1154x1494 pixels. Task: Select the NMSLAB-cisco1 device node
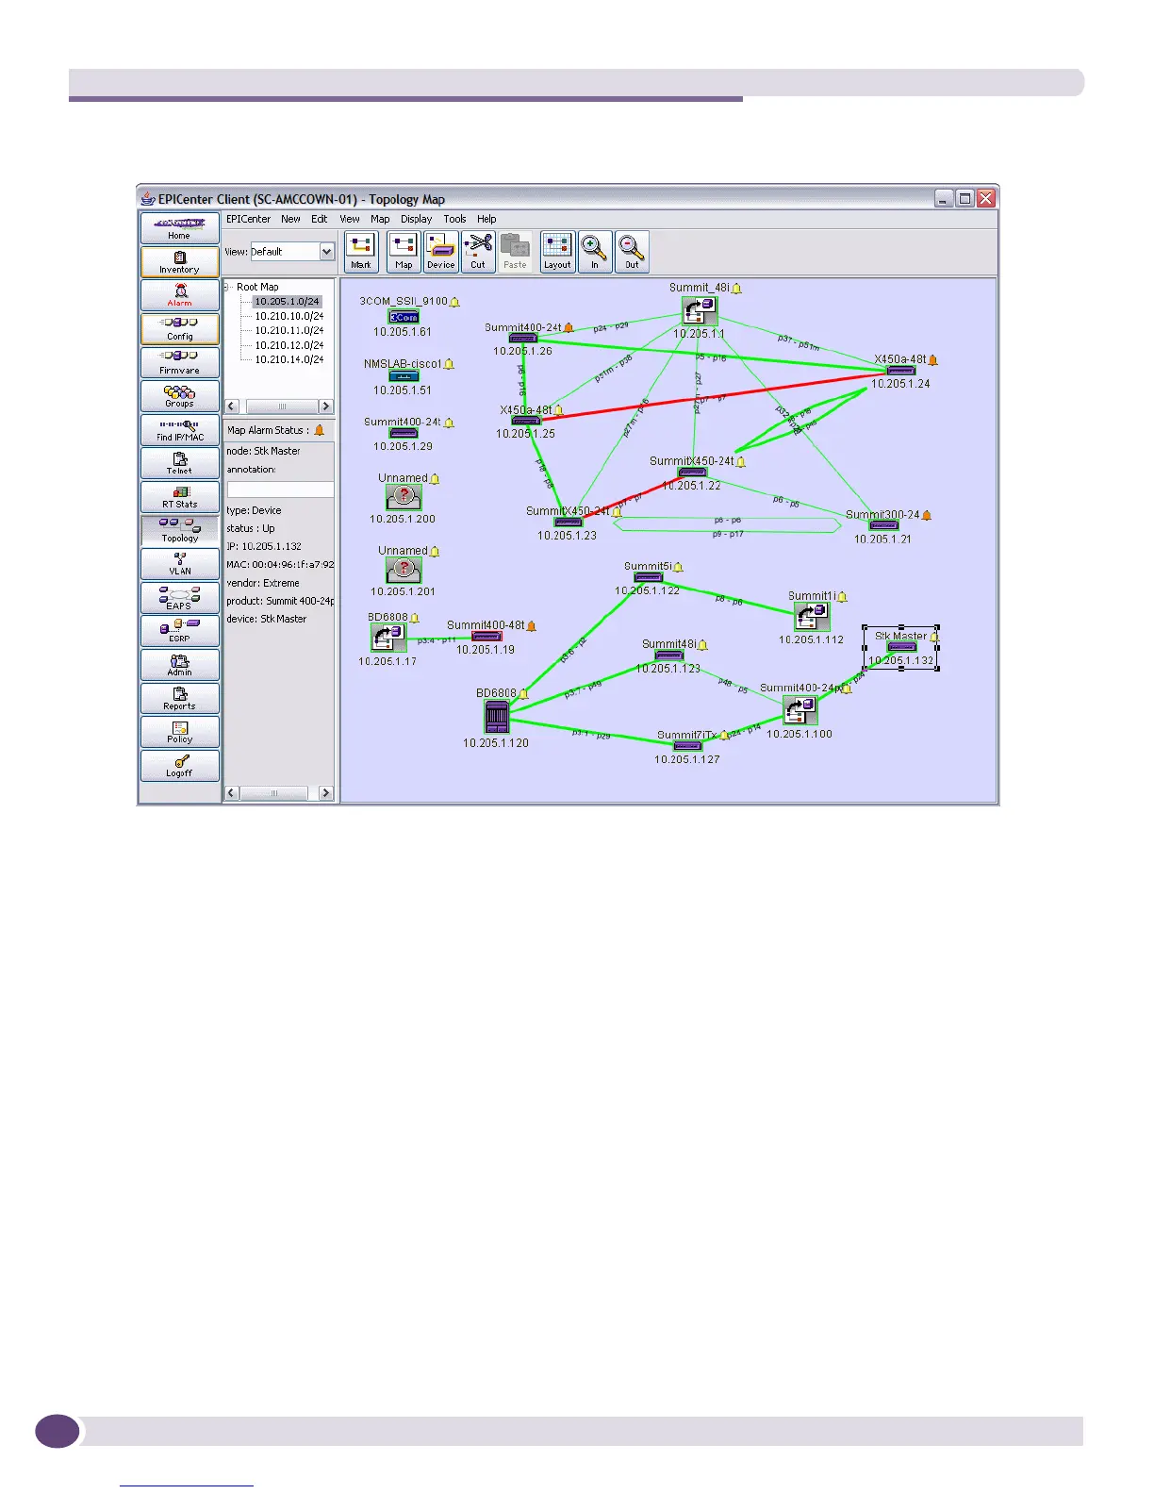(404, 375)
